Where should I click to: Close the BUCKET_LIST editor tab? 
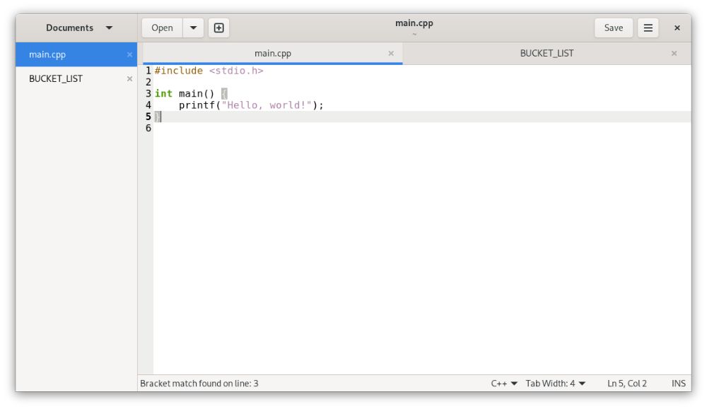674,53
